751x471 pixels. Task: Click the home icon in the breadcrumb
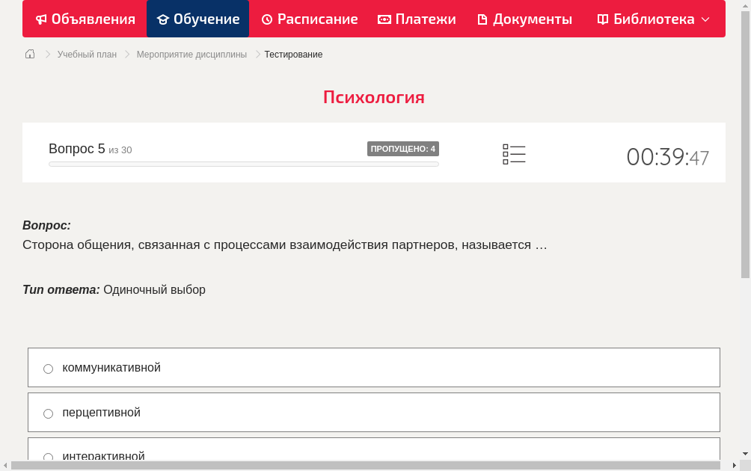pos(29,54)
